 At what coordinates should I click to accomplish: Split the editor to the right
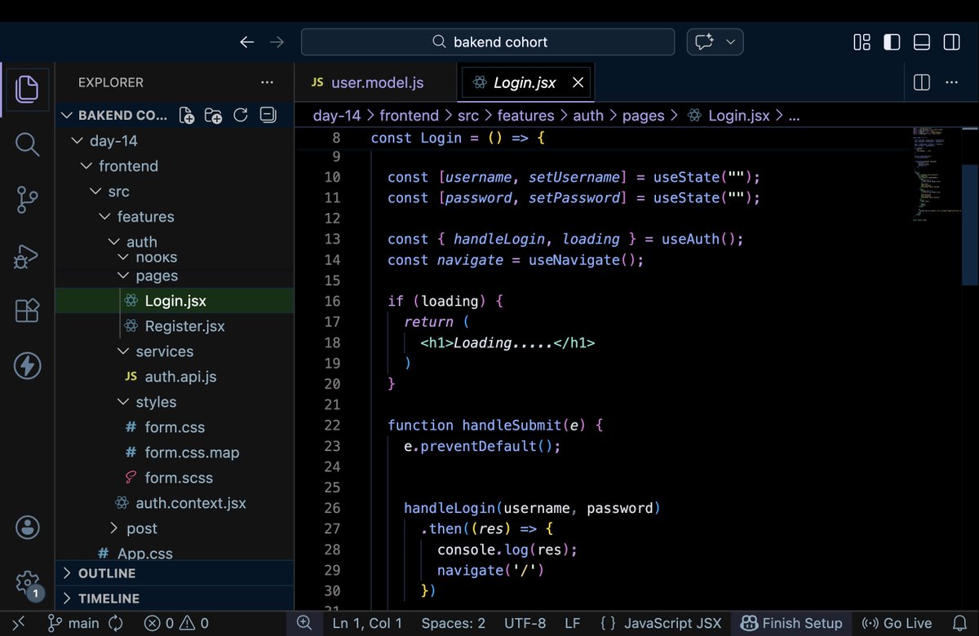[x=922, y=82]
